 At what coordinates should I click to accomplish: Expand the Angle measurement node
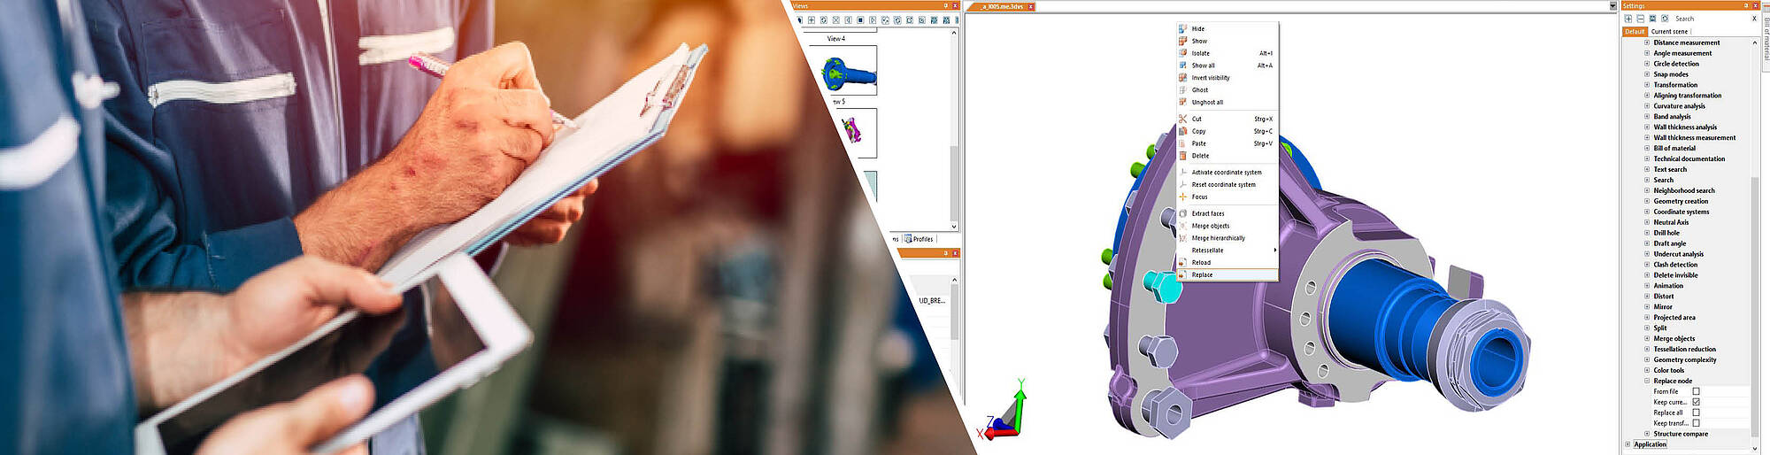(1647, 53)
